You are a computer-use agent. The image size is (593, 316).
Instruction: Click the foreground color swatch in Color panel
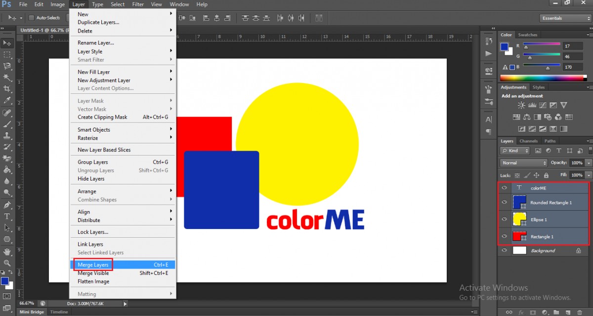(x=504, y=47)
